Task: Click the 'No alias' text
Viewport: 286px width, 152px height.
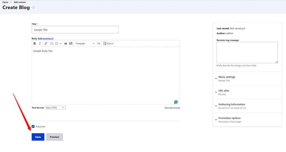Action: (222, 94)
